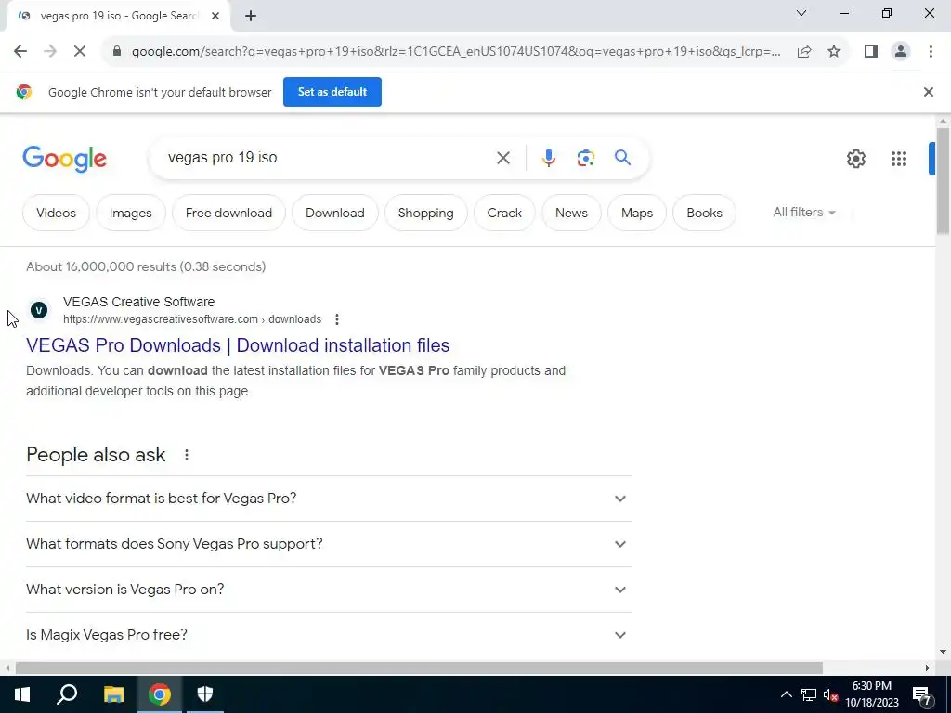Select the Download filter chip
Image resolution: width=951 pixels, height=713 pixels.
click(334, 213)
